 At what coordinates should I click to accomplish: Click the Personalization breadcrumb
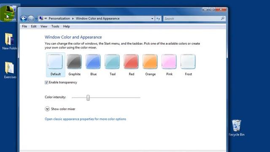point(59,19)
